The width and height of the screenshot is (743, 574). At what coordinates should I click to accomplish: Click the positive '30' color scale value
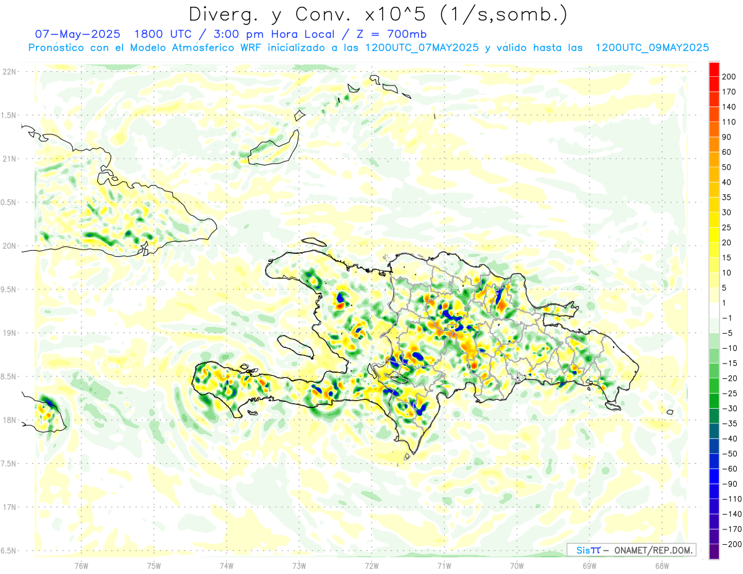click(x=727, y=212)
